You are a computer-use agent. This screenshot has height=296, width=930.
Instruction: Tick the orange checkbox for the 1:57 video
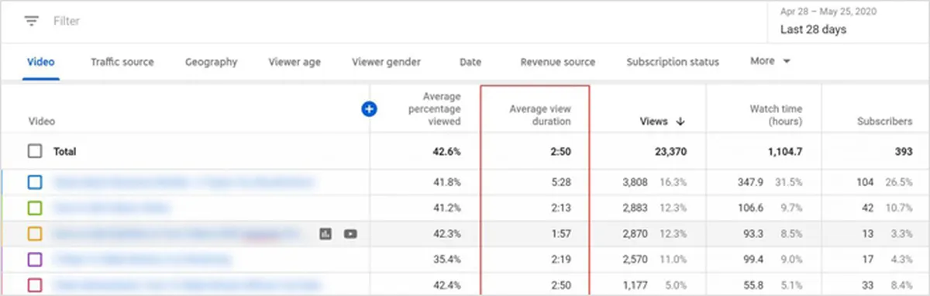(35, 233)
